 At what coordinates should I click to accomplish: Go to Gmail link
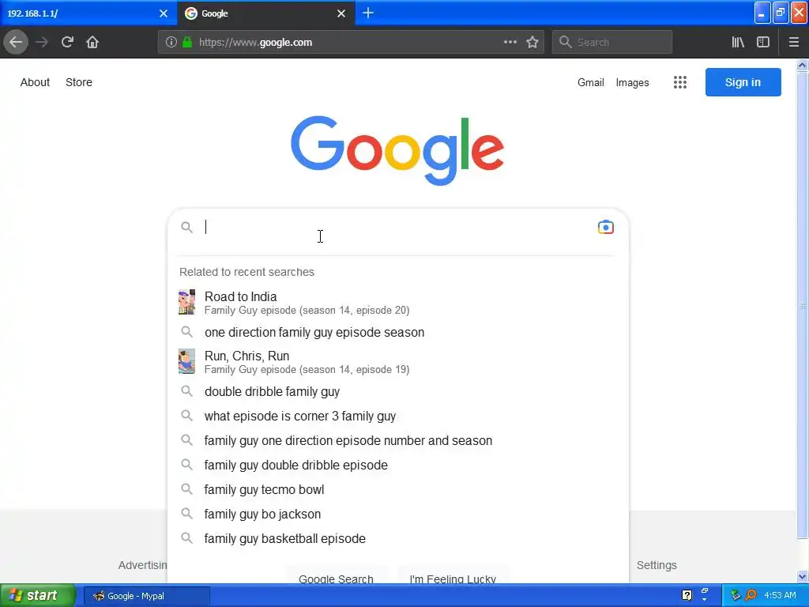(591, 82)
